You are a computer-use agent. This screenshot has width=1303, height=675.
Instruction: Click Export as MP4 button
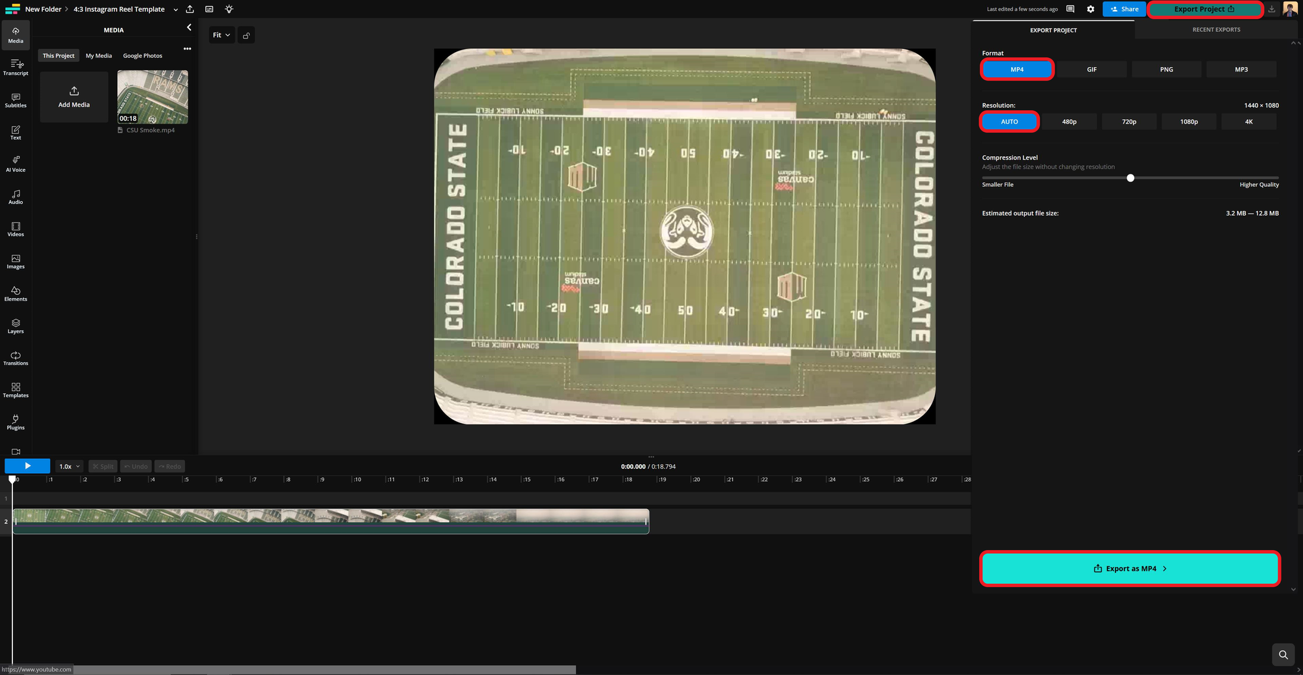[1130, 568]
